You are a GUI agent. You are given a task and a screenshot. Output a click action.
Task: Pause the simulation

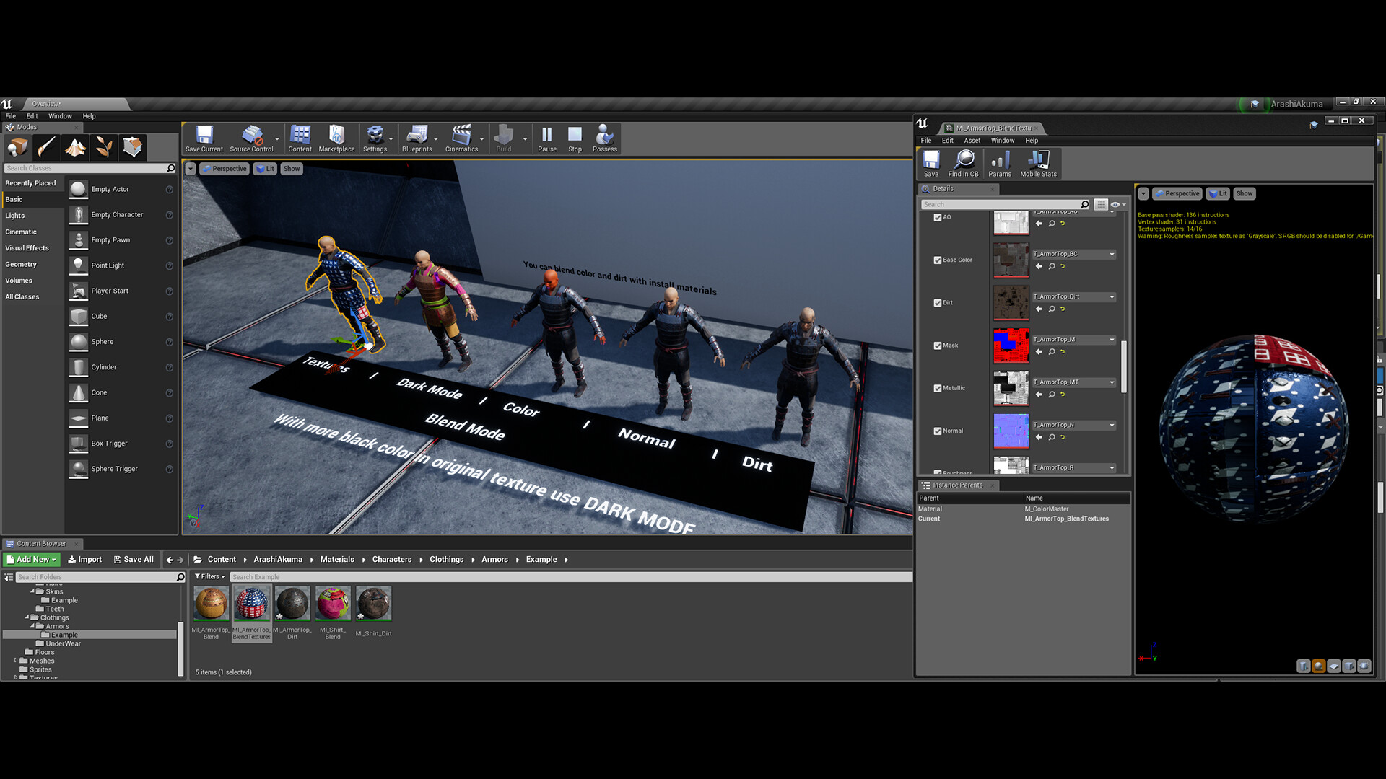[x=547, y=138]
